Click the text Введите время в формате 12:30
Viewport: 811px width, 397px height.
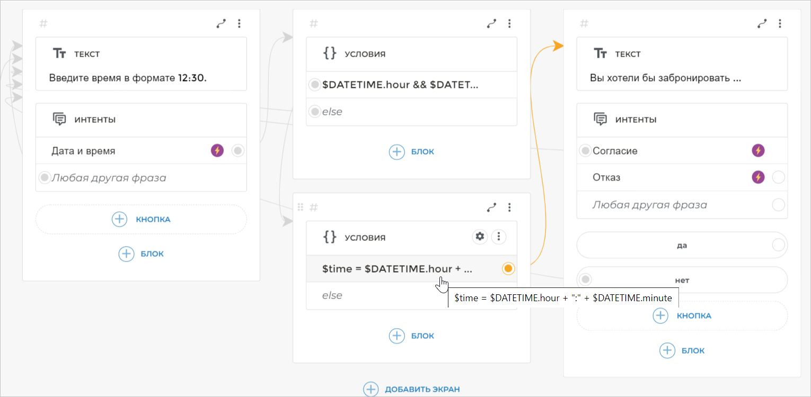[128, 78]
